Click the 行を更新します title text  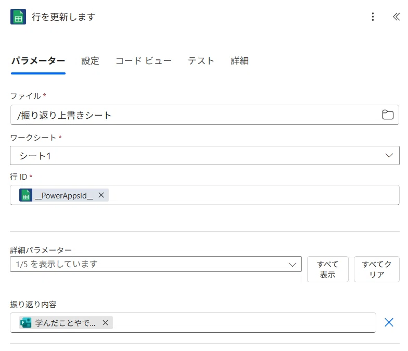click(63, 17)
